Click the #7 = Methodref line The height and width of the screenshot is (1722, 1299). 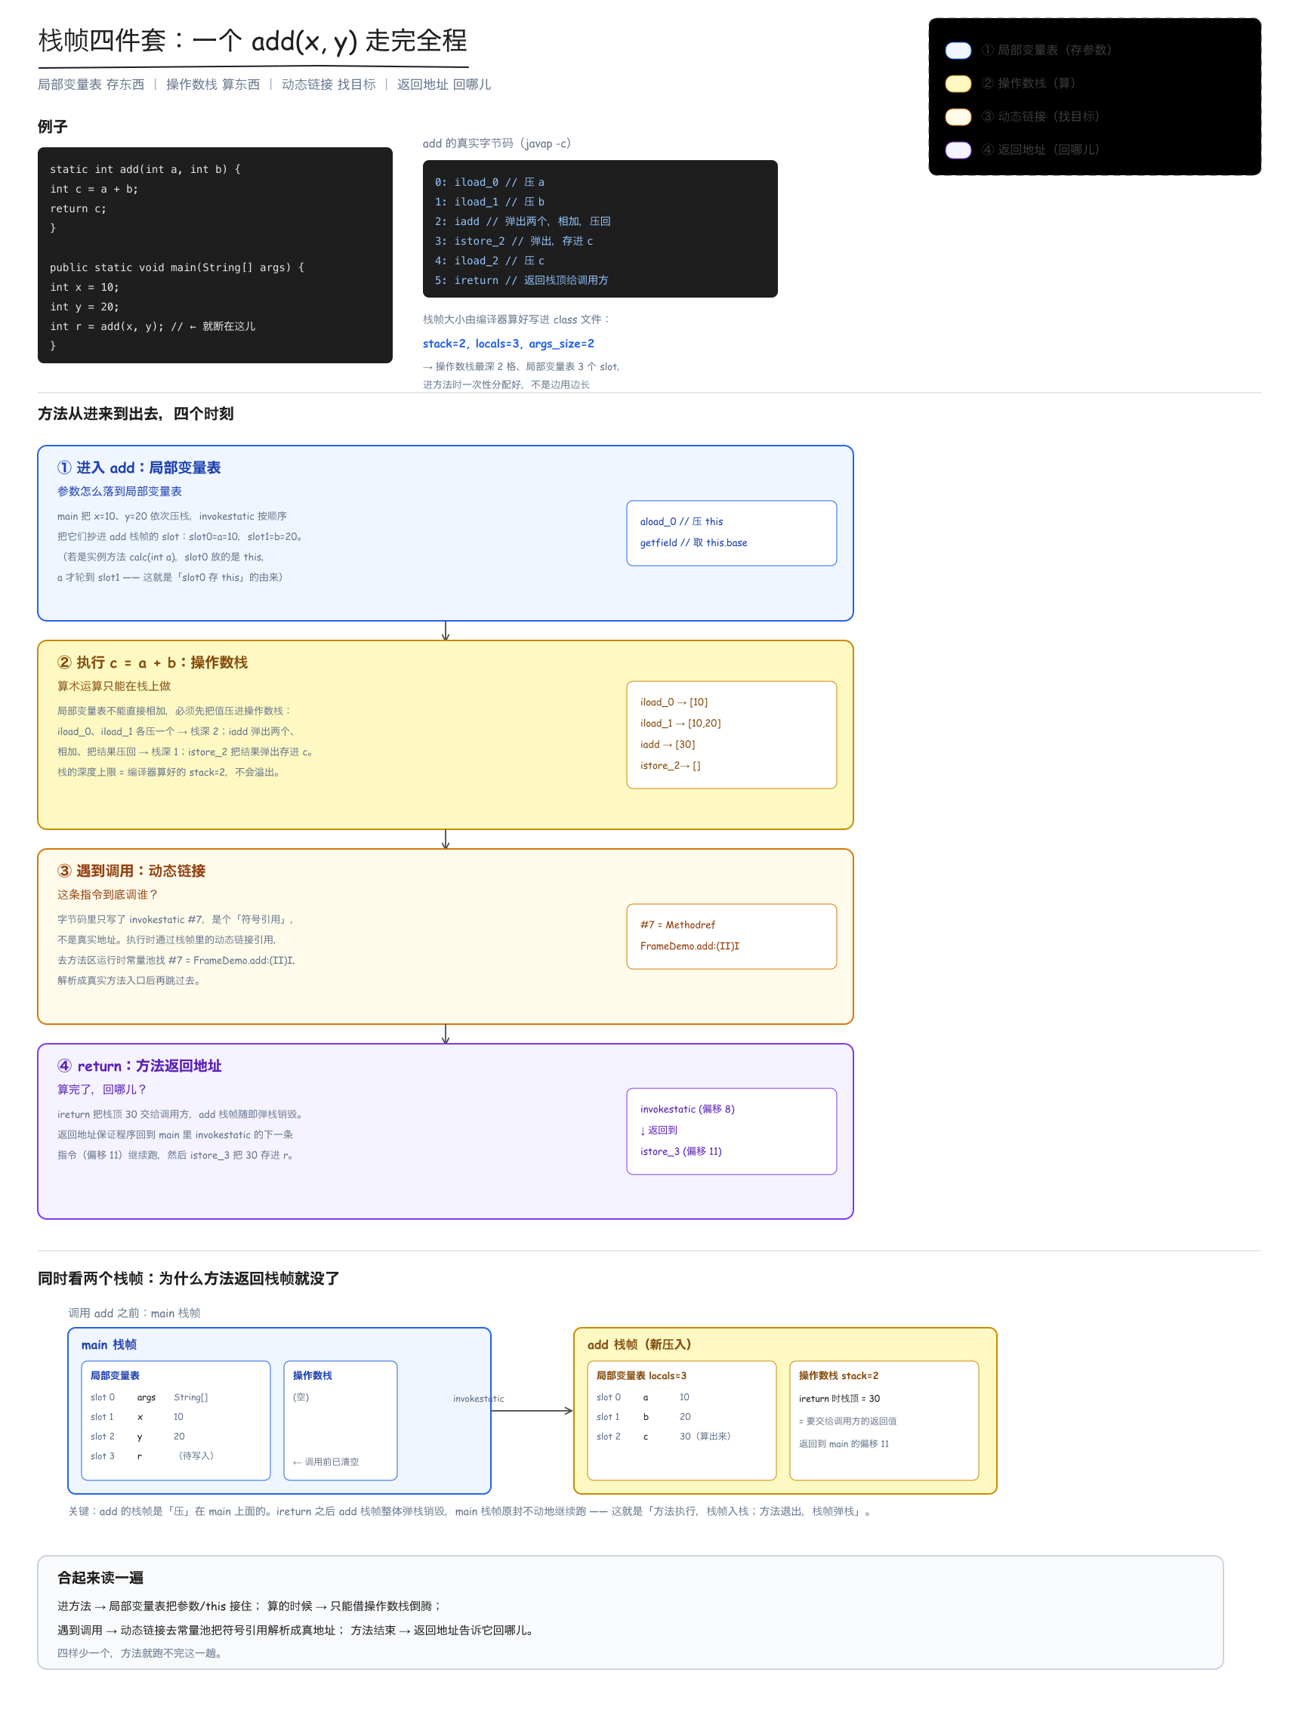678,925
